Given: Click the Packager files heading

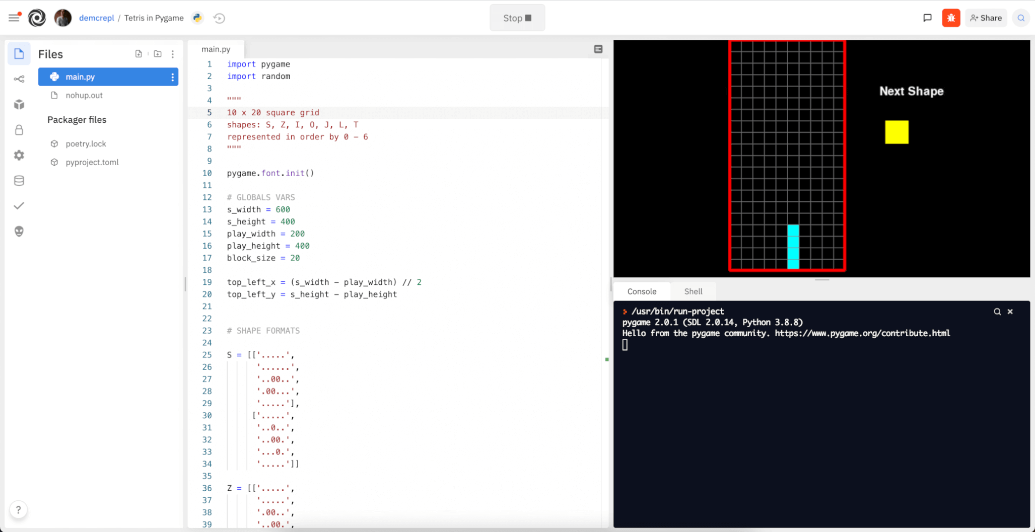Looking at the screenshot, I should [x=77, y=120].
